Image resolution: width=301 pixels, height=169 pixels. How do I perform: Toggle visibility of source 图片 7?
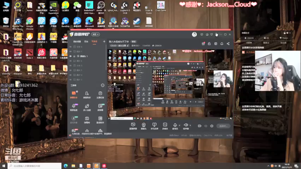coord(70,51)
